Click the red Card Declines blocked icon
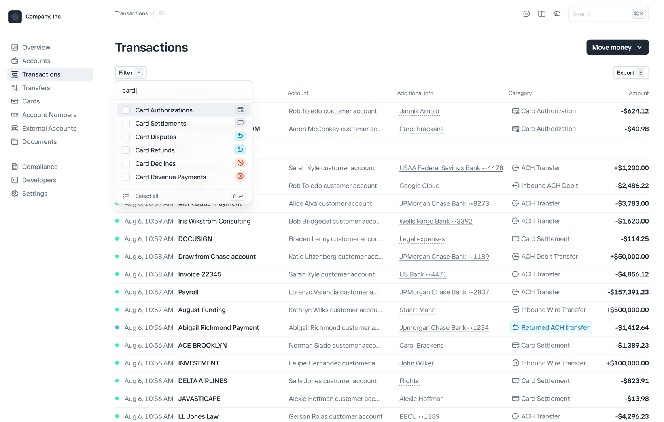This screenshot has height=422, width=664. [x=240, y=163]
